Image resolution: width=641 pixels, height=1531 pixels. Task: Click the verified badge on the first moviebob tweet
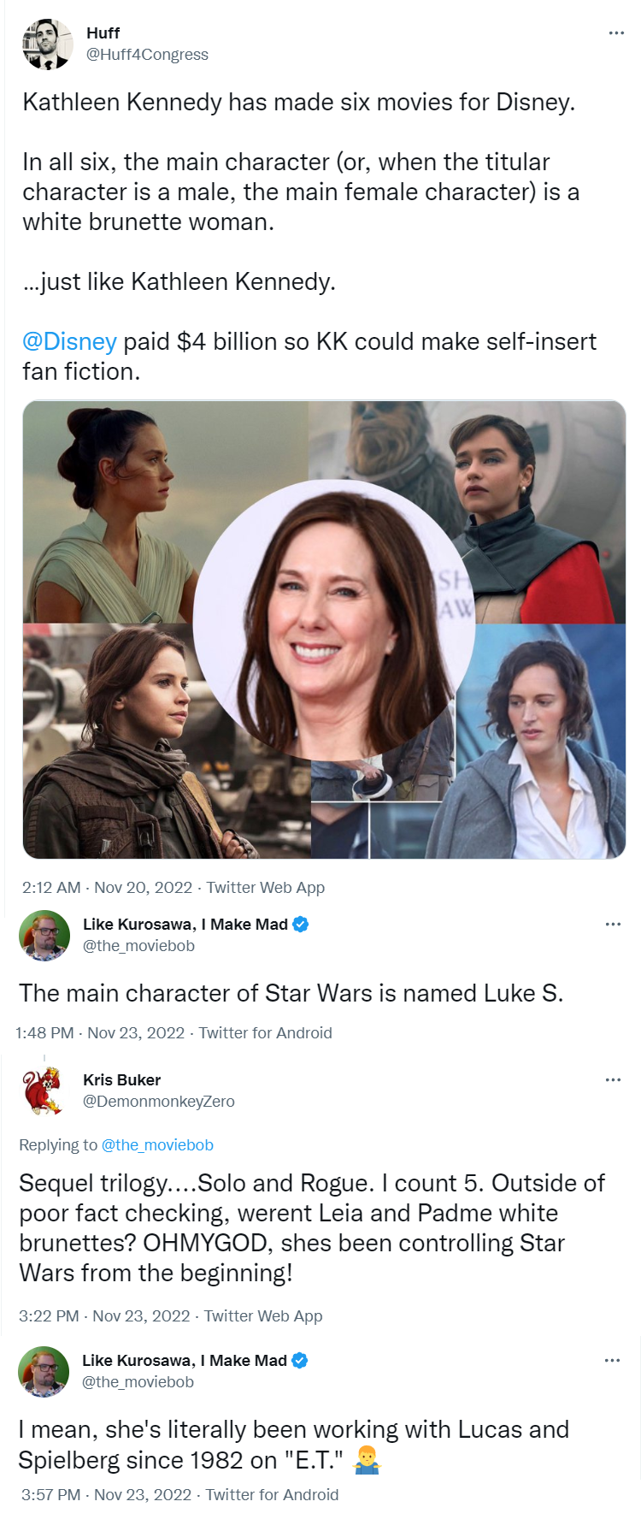(x=300, y=924)
